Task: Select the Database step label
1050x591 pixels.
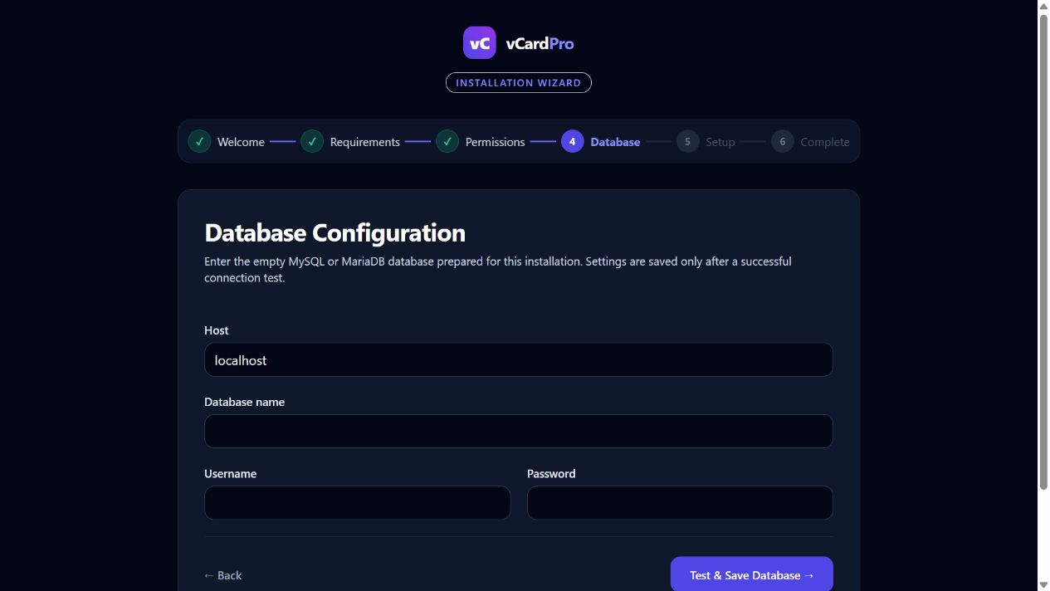Action: coord(615,142)
